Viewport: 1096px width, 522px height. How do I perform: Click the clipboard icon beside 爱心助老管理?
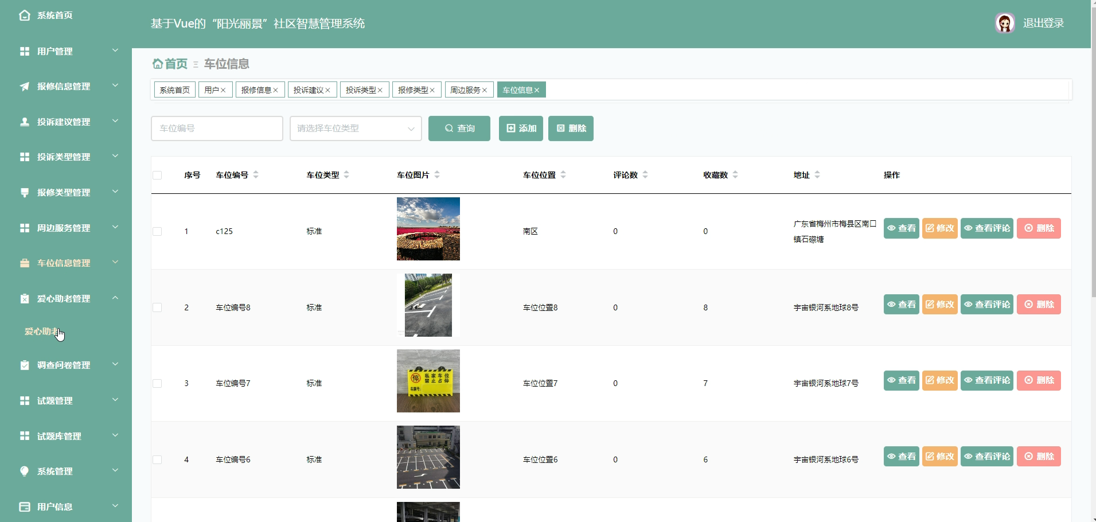pos(25,299)
